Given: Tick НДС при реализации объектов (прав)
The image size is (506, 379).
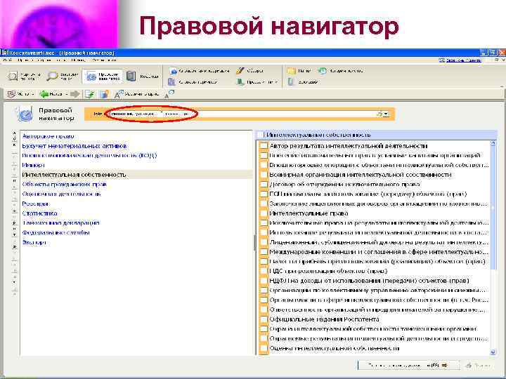Looking at the screenshot, I should 264,271.
